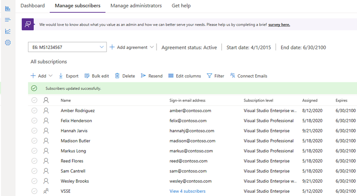Open the 'survey here' link
This screenshot has width=357, height=196.
coord(279,25)
